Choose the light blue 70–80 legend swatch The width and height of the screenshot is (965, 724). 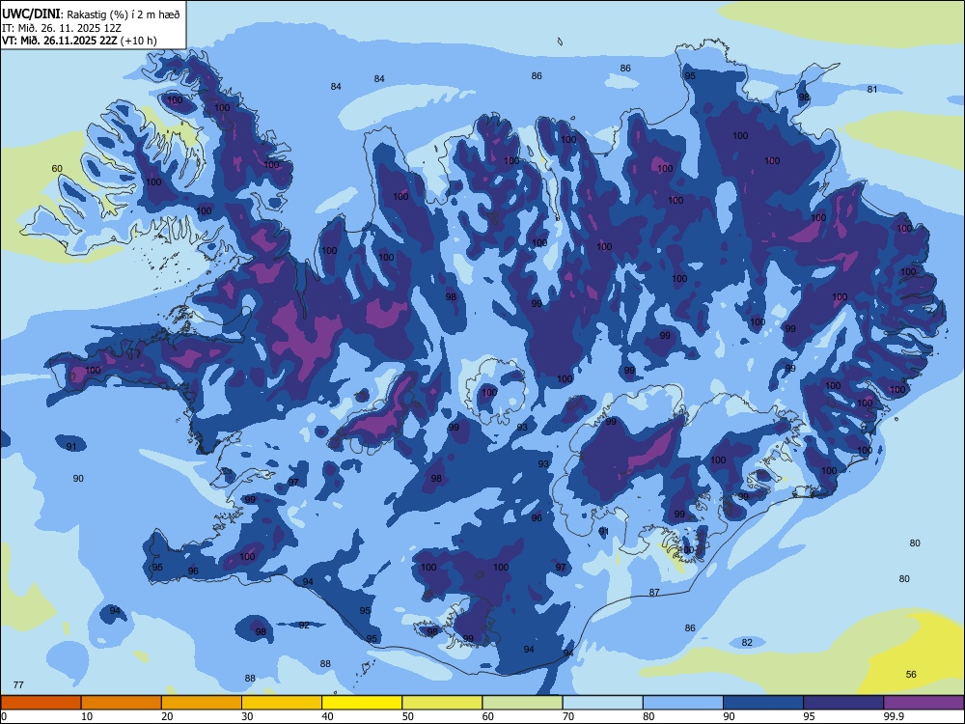click(x=602, y=703)
